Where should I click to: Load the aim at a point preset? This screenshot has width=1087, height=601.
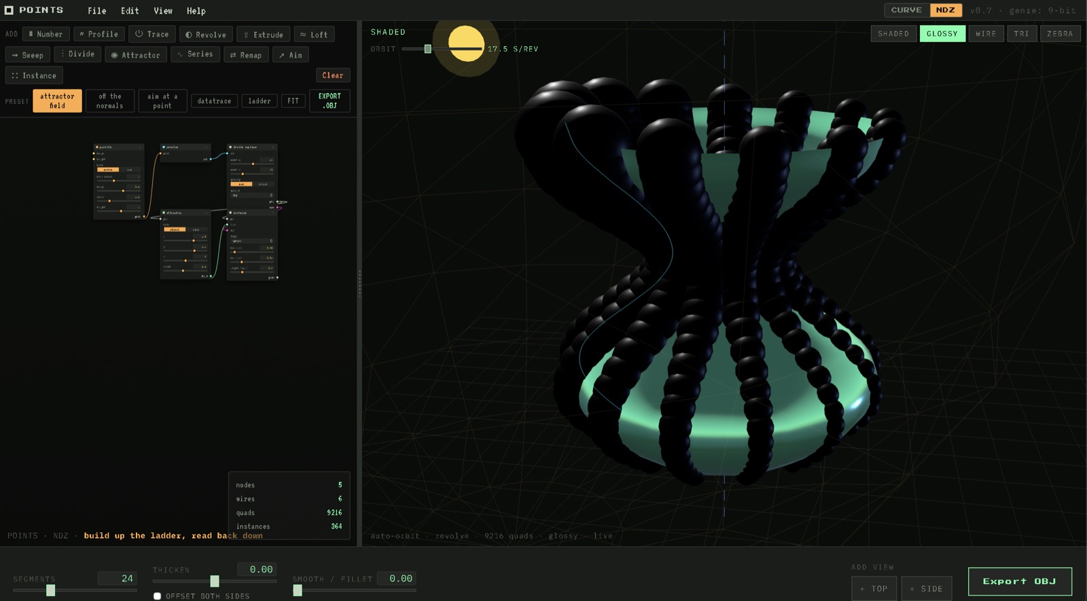[162, 101]
